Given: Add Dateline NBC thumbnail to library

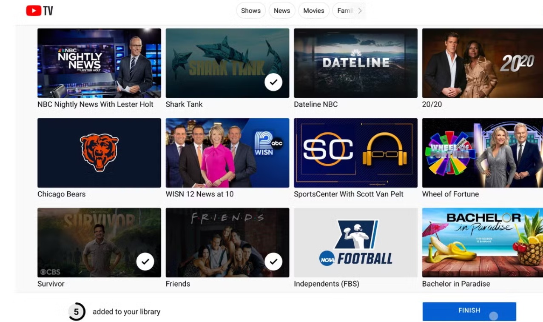Looking at the screenshot, I should pos(355,63).
